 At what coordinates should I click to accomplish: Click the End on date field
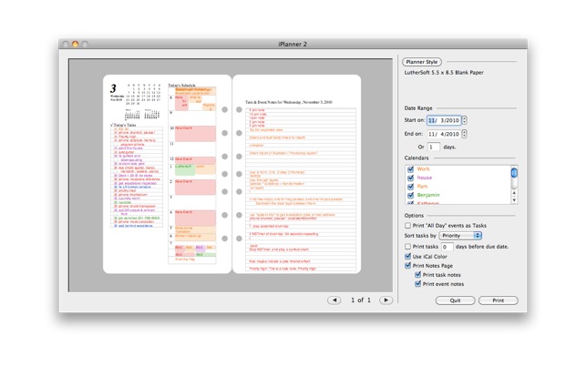click(x=444, y=134)
